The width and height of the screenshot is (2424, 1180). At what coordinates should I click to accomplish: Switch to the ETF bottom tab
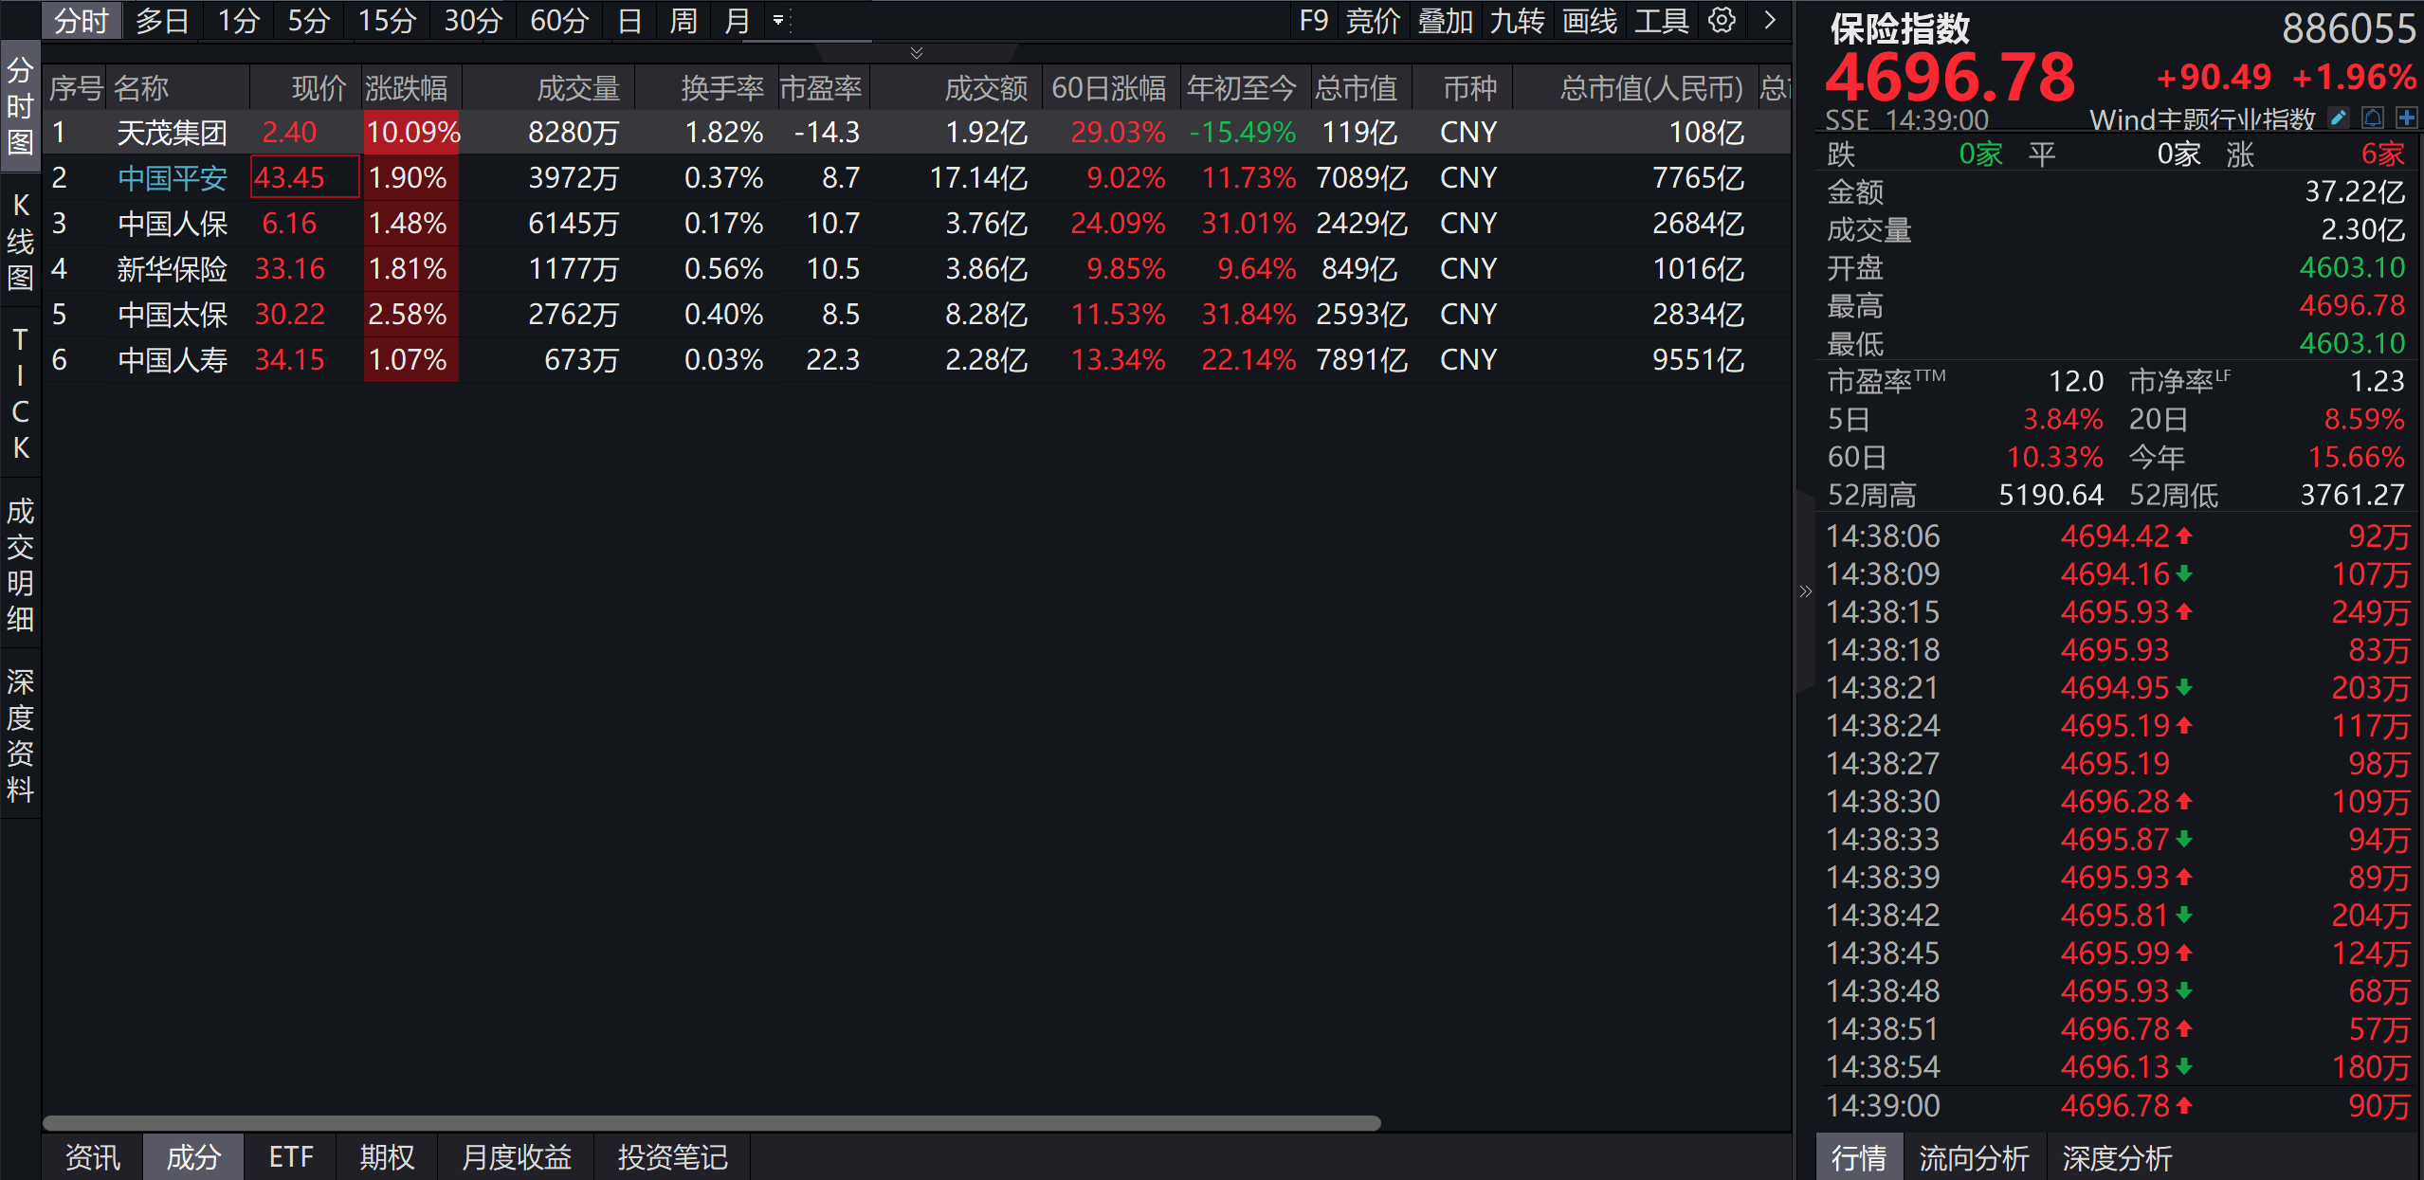click(x=291, y=1156)
